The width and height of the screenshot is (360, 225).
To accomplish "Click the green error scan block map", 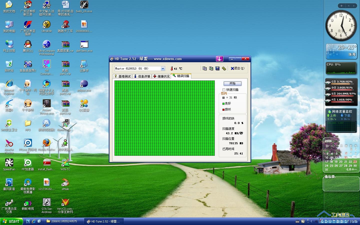I will point(164,118).
